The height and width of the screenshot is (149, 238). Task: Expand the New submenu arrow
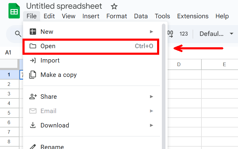pos(152,32)
